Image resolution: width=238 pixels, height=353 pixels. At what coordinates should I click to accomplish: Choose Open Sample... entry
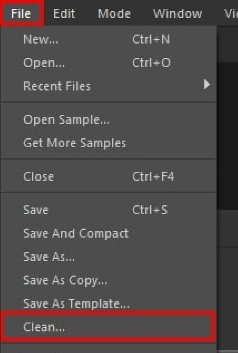tap(66, 120)
